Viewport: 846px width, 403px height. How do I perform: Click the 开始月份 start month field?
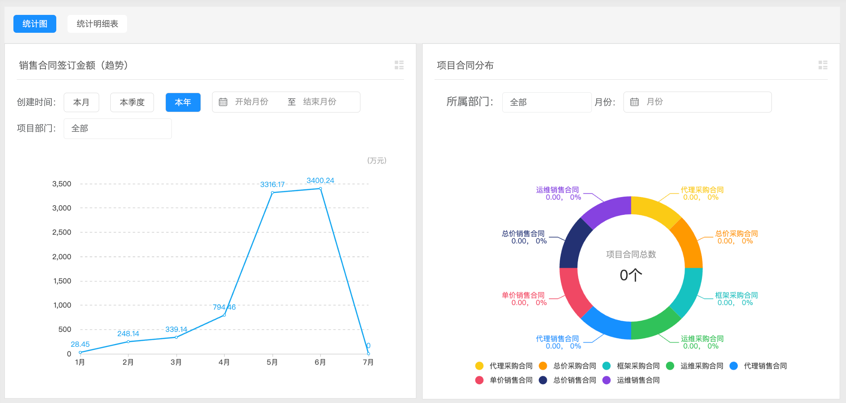pos(252,102)
